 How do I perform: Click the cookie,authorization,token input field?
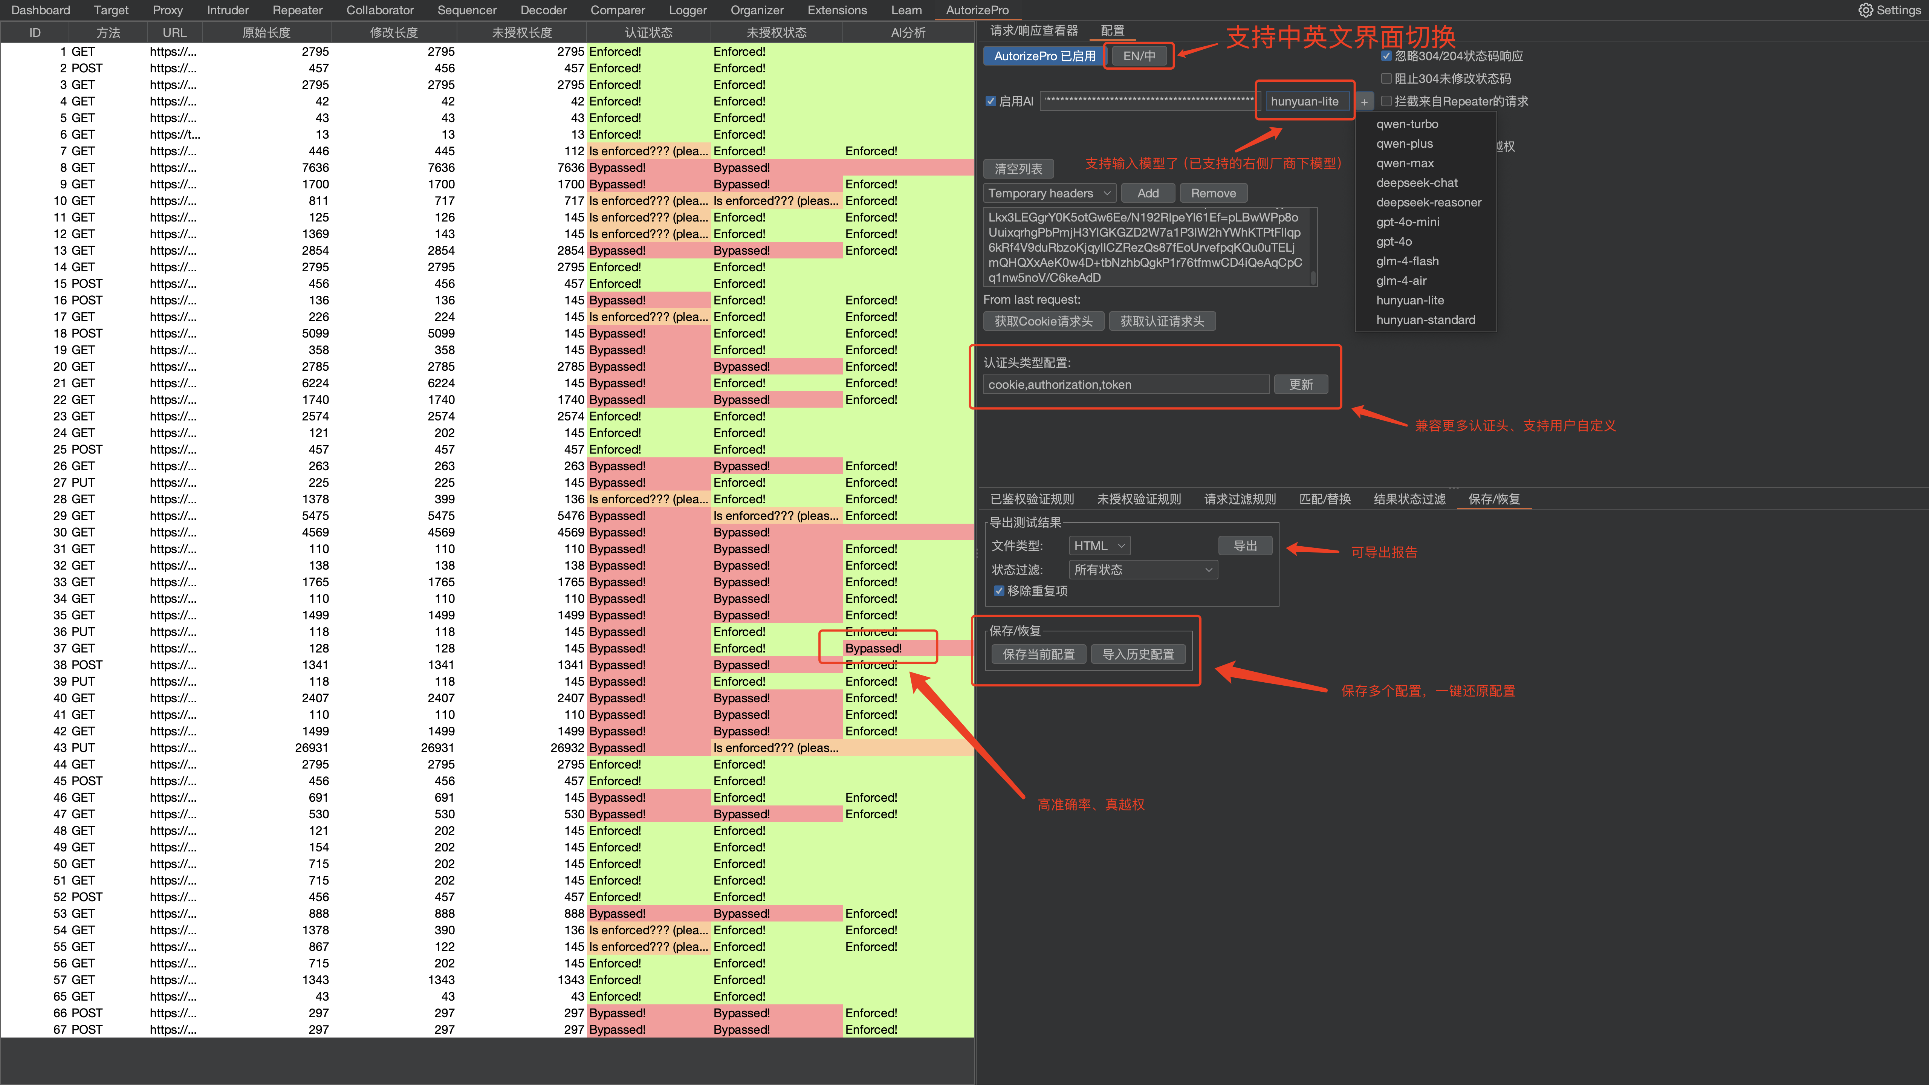[1125, 385]
